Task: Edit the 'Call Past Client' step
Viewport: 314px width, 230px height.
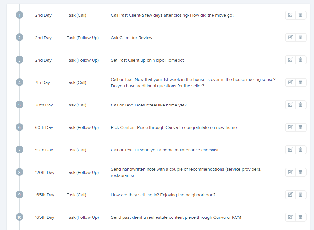Action: [x=290, y=15]
